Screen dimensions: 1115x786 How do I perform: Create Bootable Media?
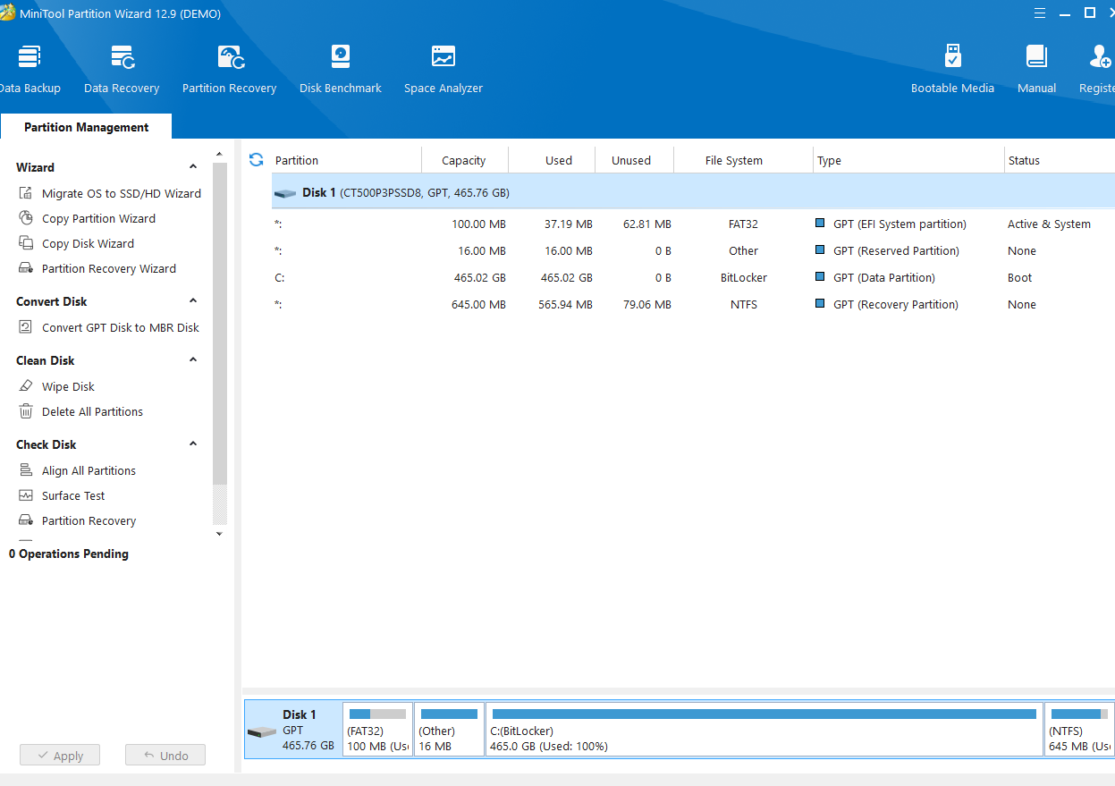(952, 70)
